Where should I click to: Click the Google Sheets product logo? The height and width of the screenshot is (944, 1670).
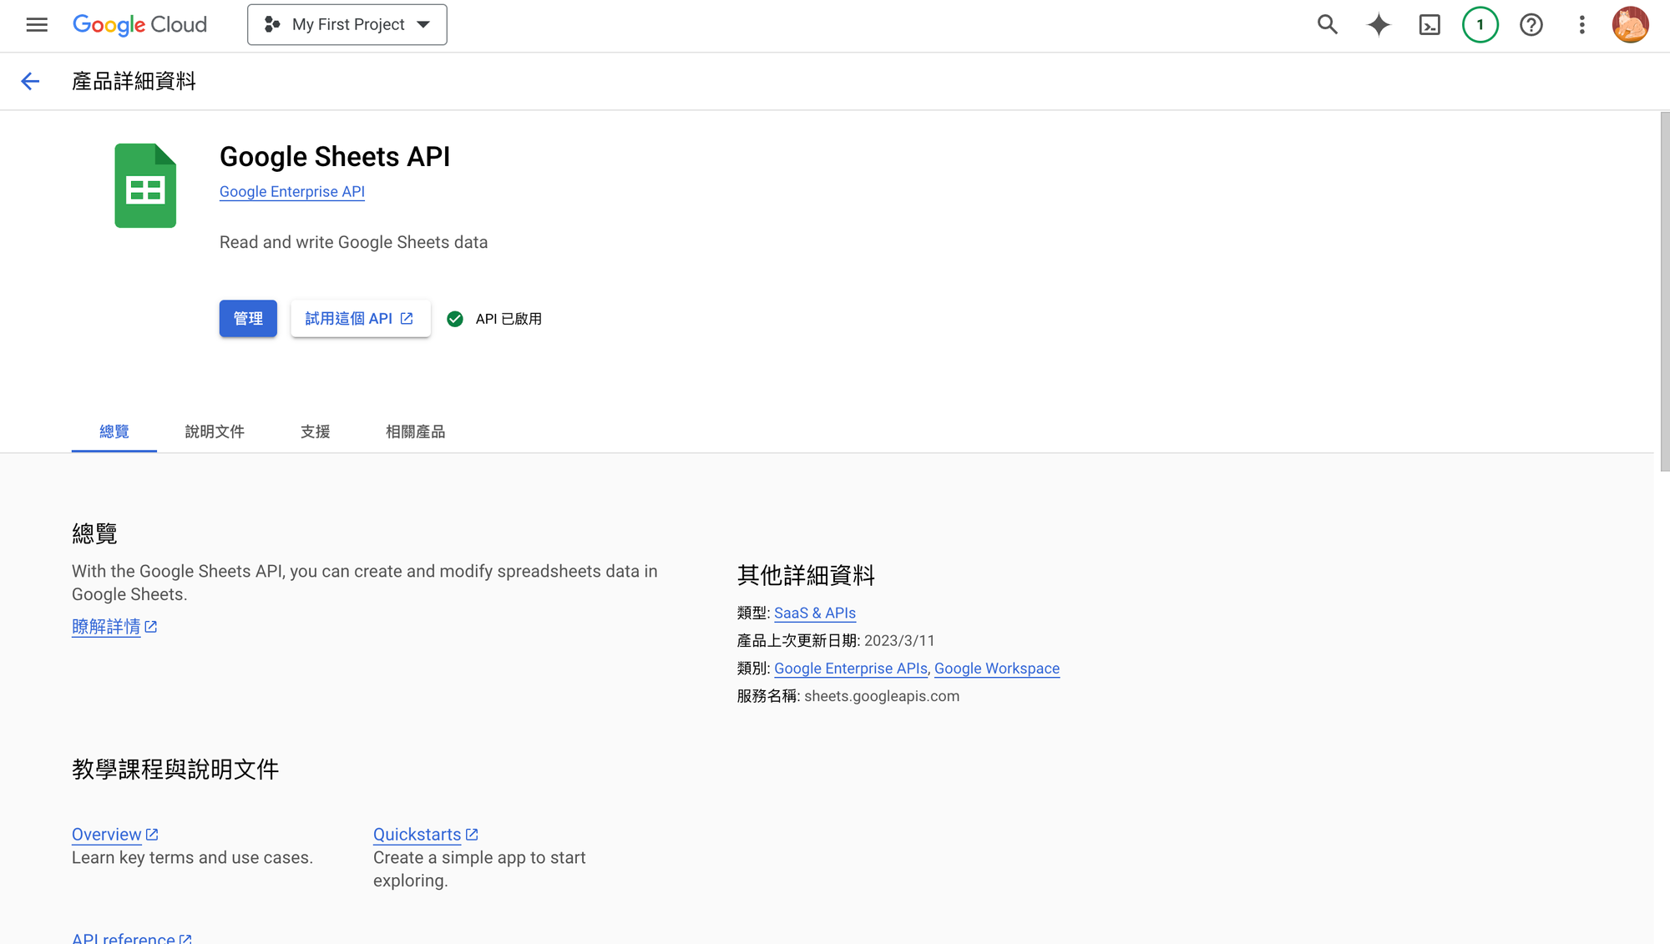click(145, 185)
